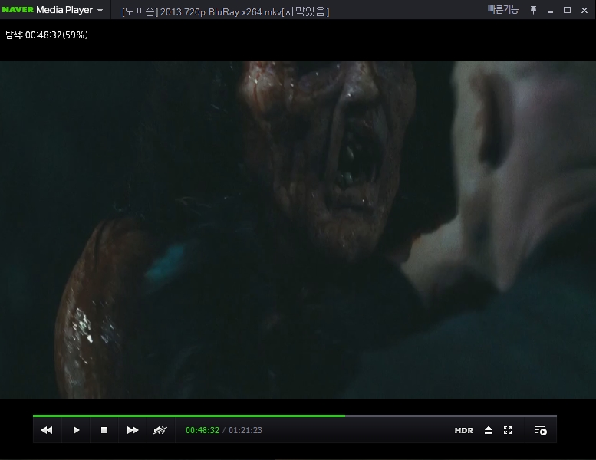Minimize the media player window

[551, 10]
